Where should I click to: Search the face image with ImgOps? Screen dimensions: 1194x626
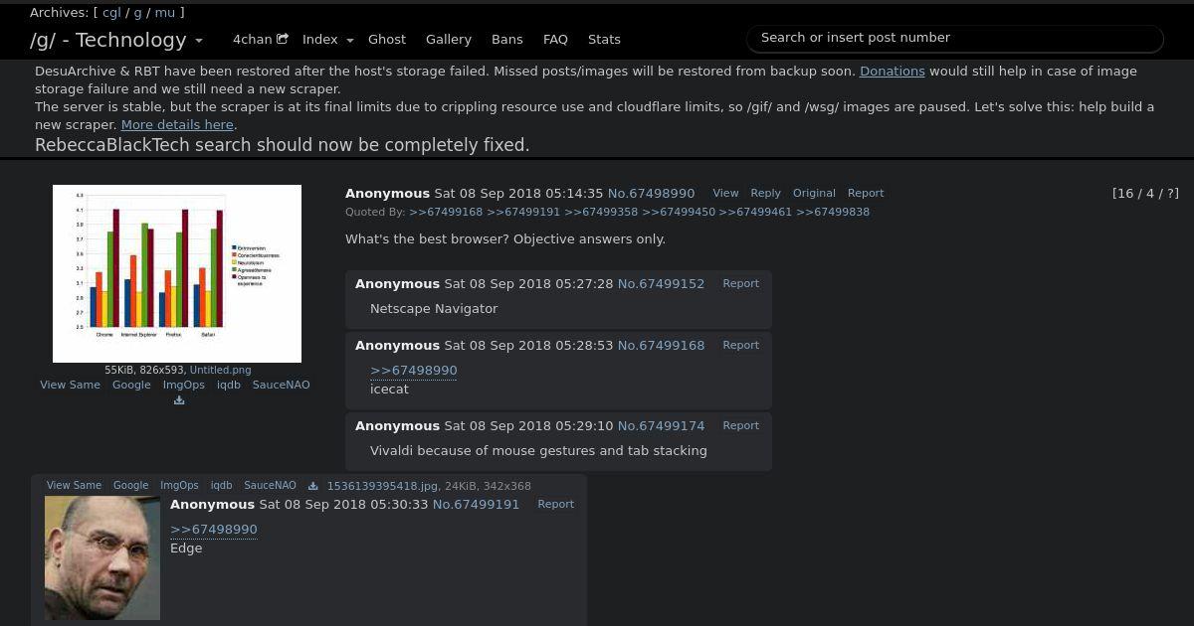click(x=179, y=486)
